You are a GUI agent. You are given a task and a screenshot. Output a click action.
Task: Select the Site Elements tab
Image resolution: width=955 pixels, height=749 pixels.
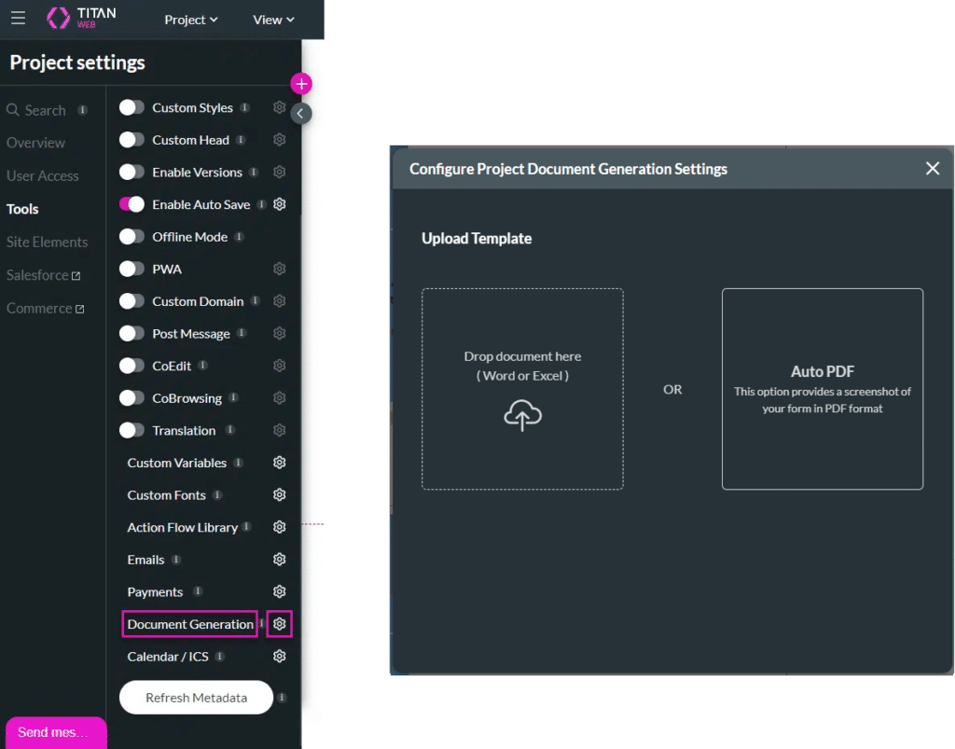47,242
